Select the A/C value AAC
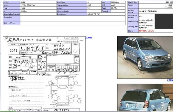 113,5
